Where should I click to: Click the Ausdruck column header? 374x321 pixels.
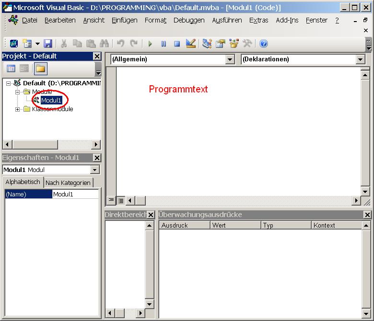coord(185,225)
